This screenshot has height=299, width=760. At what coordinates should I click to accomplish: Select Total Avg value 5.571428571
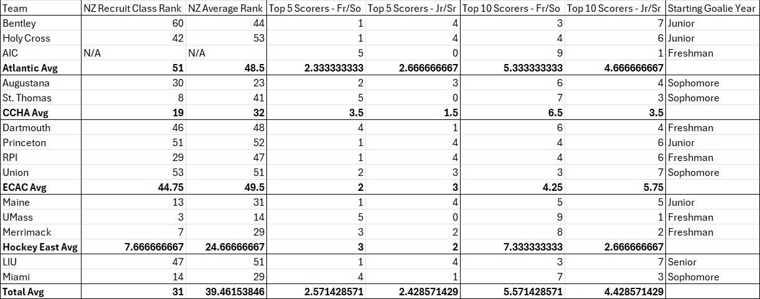point(513,292)
